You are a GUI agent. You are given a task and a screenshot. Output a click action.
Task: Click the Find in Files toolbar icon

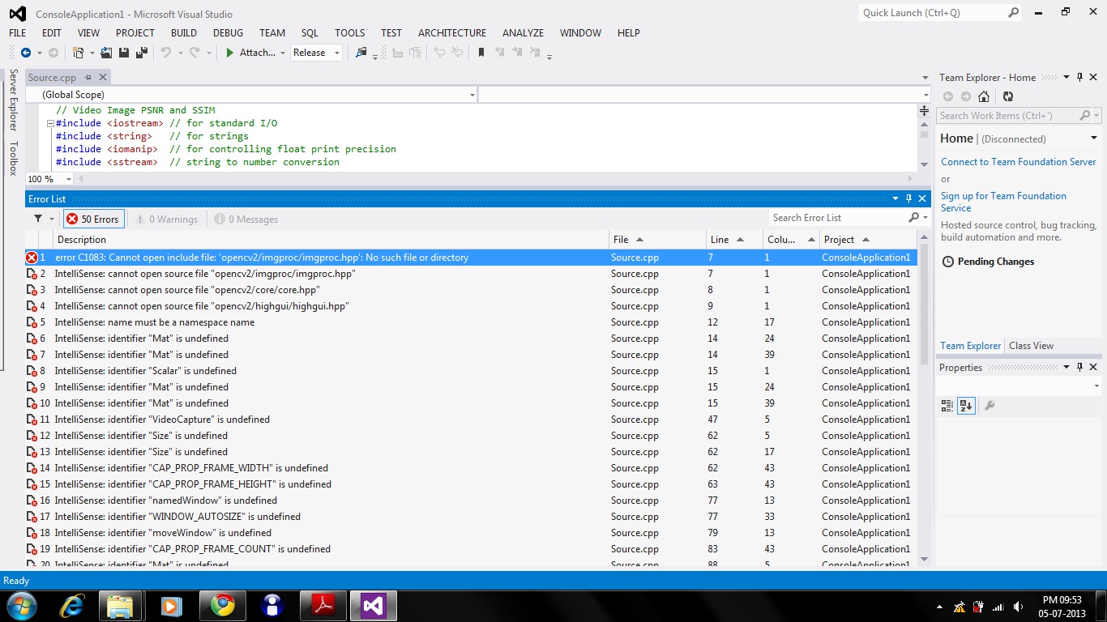[x=361, y=53]
